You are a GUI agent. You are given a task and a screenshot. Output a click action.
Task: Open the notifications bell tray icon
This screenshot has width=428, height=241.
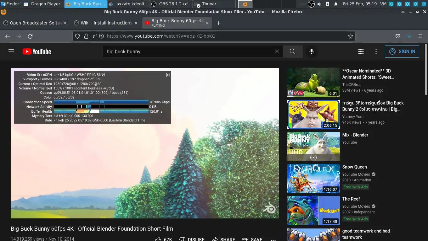[x=336, y=4]
